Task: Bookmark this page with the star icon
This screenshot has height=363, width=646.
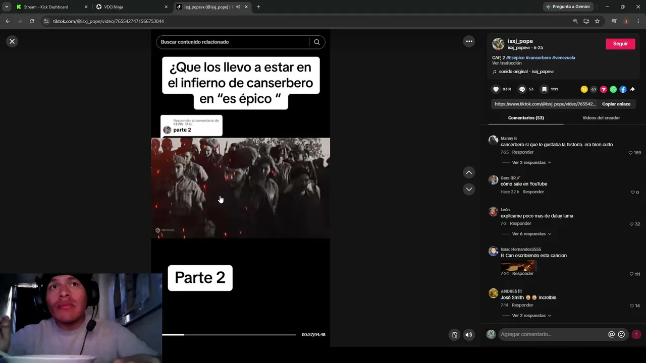Action: pyautogui.click(x=597, y=21)
